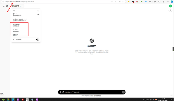Select the GPT-4o model option
174x101 pixels.
point(26,15)
